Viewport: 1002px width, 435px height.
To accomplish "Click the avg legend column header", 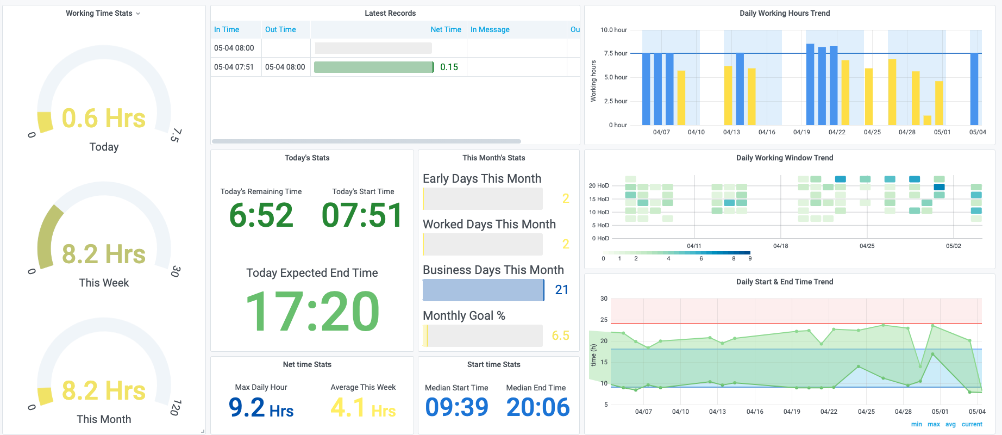I will [x=950, y=424].
